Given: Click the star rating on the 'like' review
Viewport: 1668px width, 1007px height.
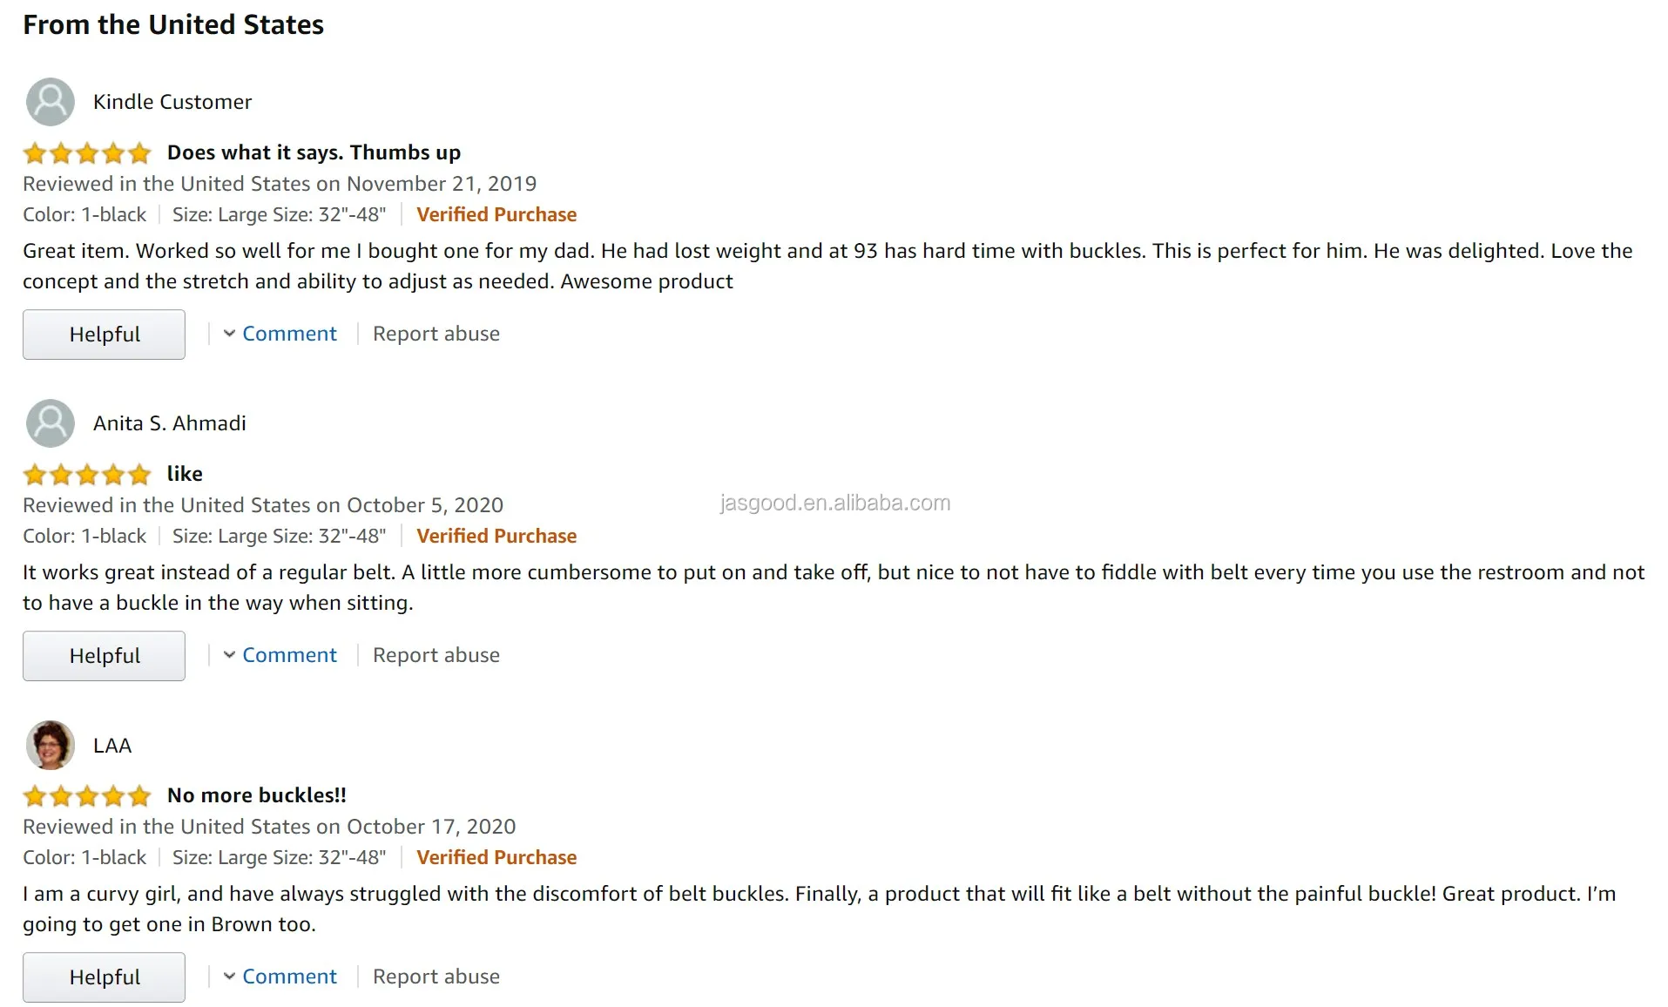Looking at the screenshot, I should click(x=87, y=475).
